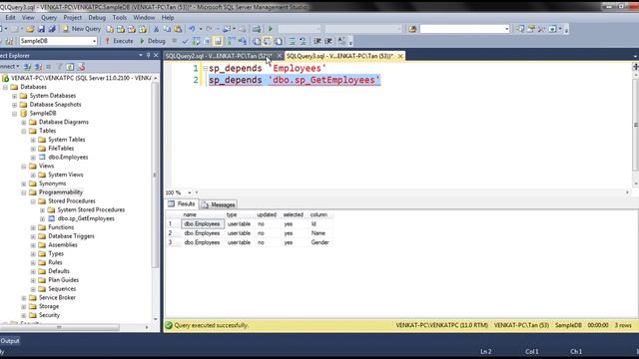This screenshot has height=359, width=639.
Task: Expand the dbo.Employees table node
Action: 33,158
